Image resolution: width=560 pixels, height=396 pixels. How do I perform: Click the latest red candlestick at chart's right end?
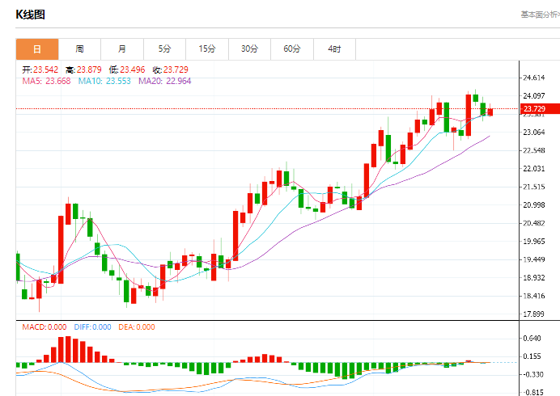pos(490,112)
